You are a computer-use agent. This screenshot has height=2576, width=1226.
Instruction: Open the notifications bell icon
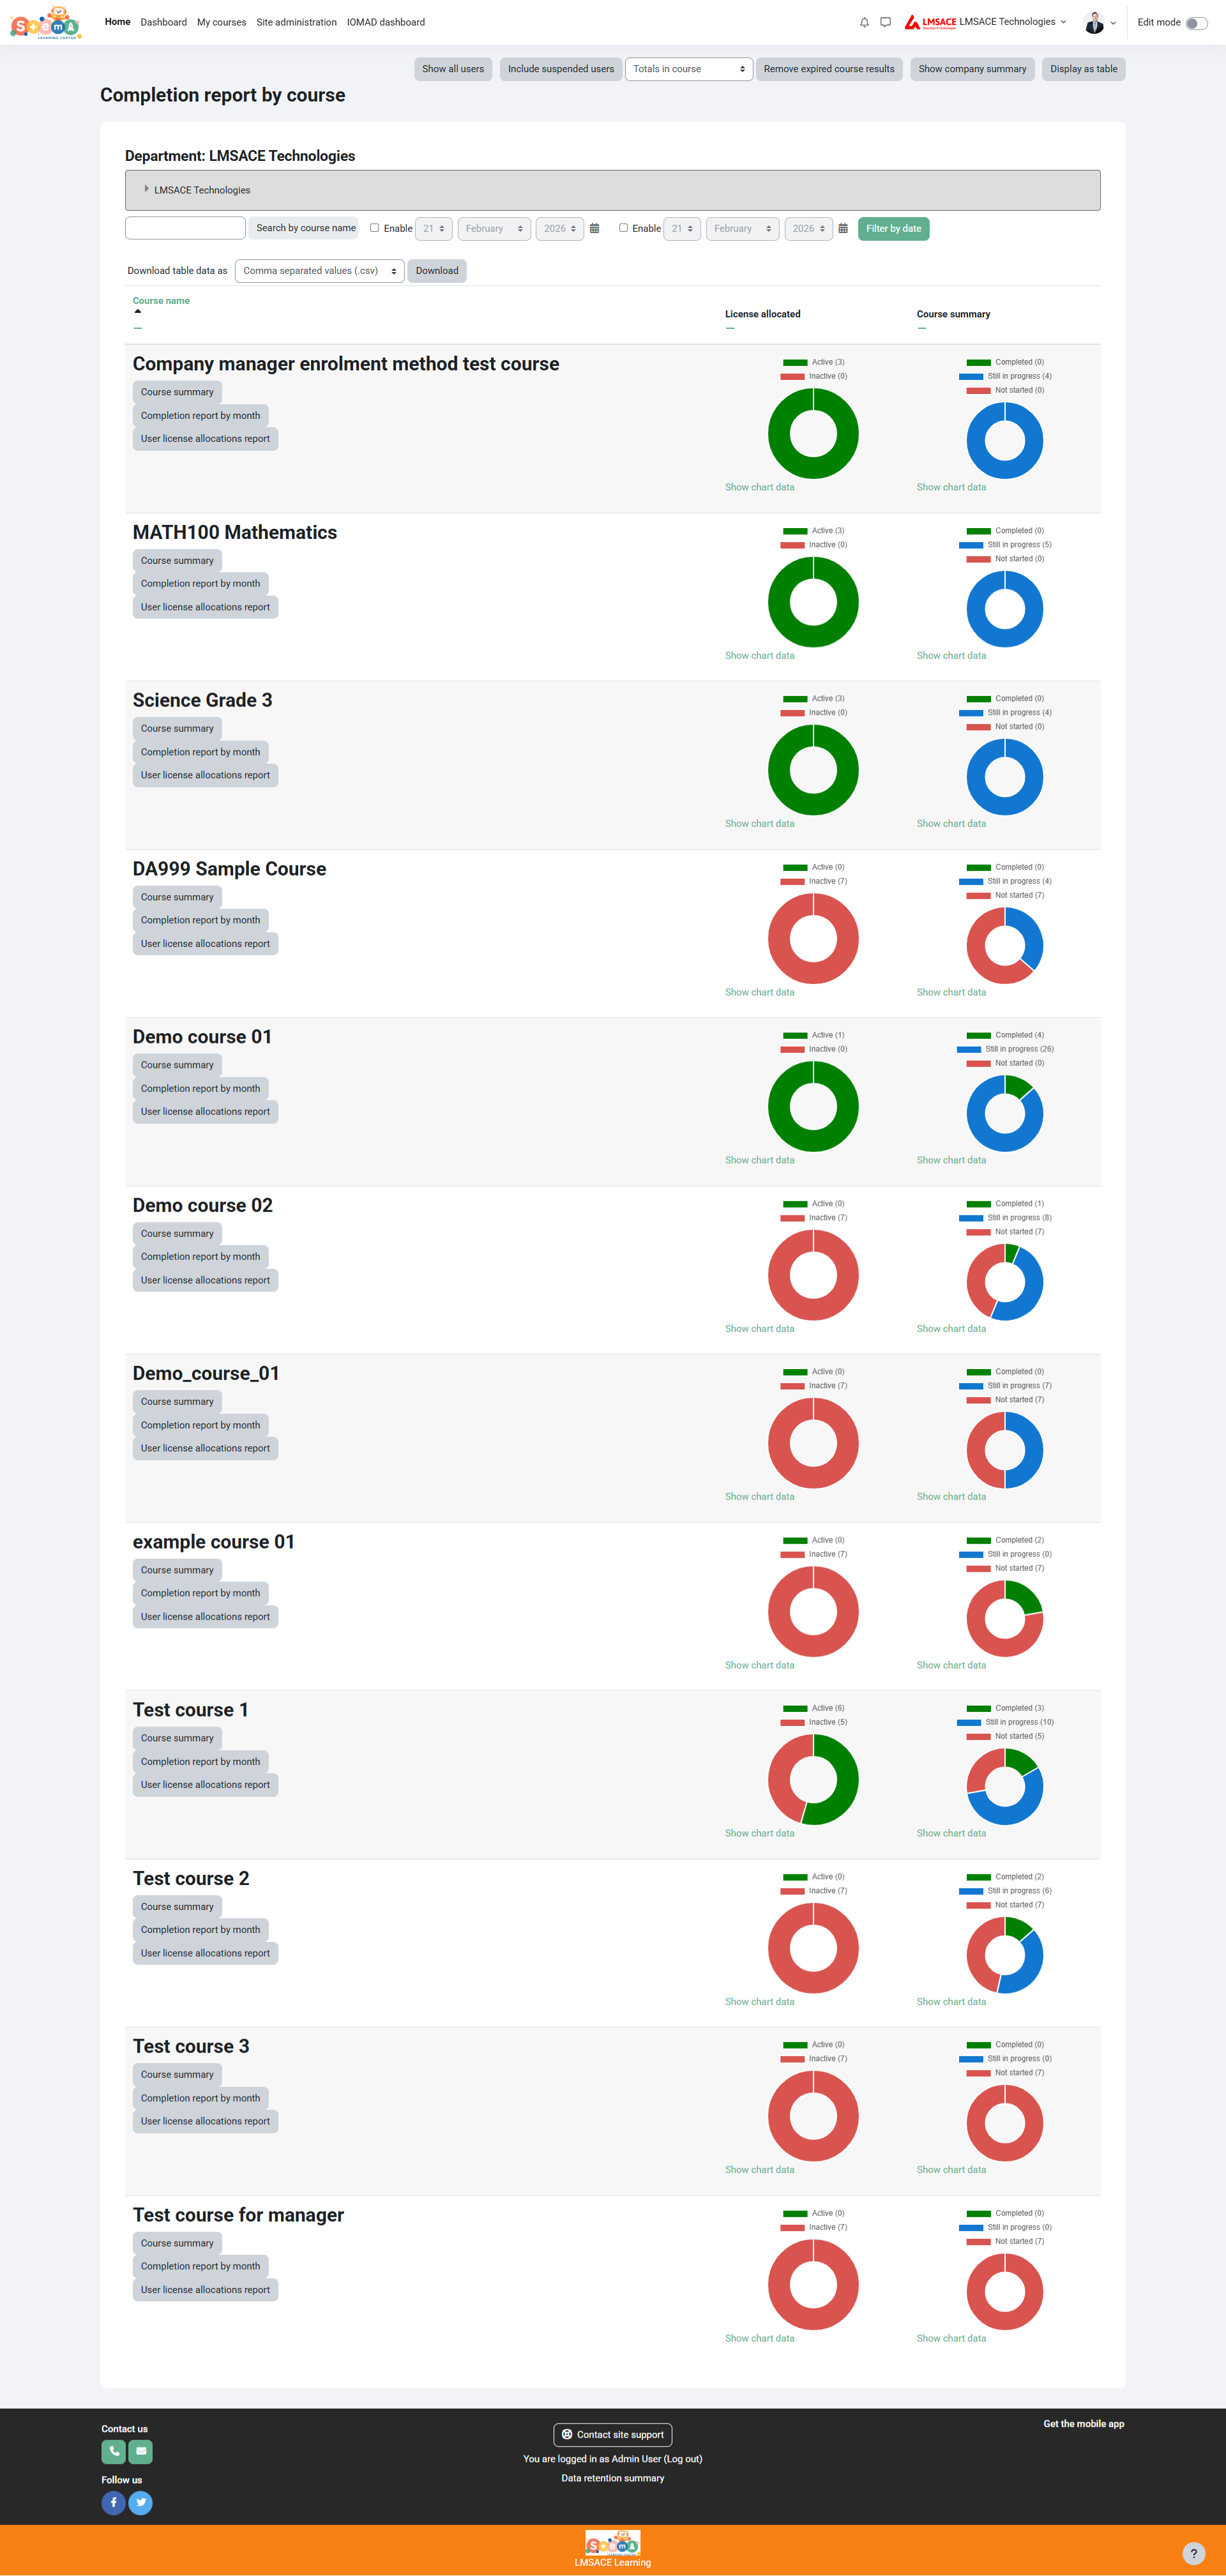[x=864, y=22]
